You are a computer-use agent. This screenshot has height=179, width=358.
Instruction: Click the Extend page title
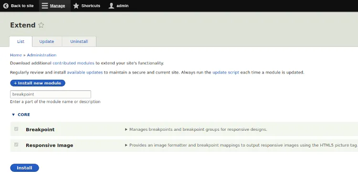[23, 25]
